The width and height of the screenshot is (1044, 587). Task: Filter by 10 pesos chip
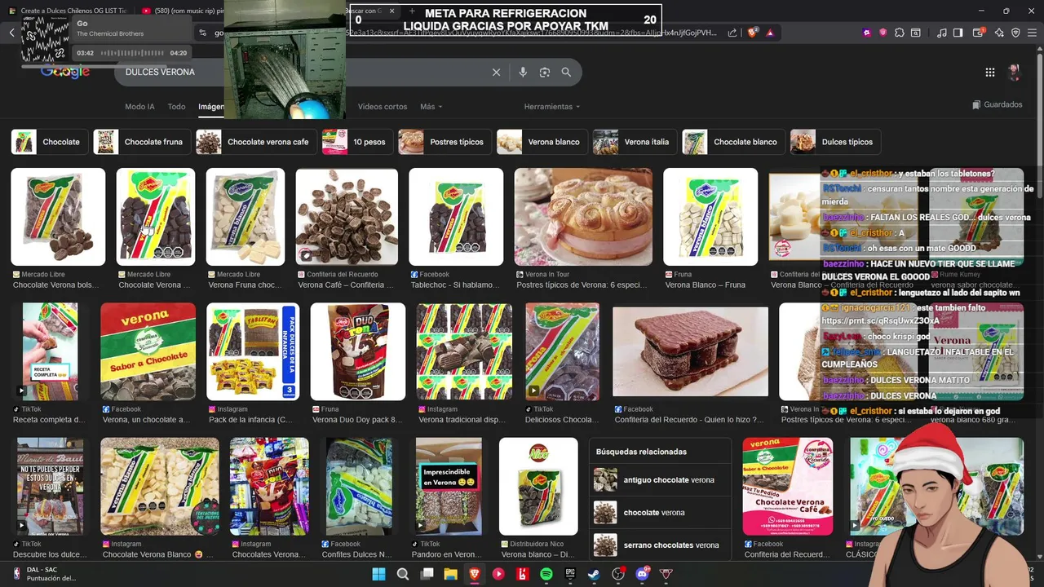(357, 142)
